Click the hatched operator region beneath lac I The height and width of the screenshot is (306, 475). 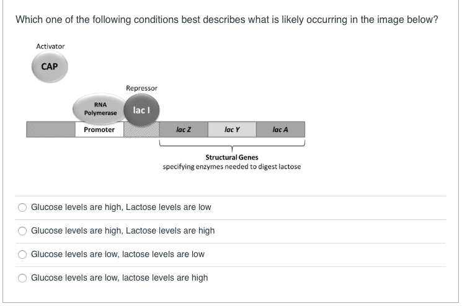coord(141,129)
